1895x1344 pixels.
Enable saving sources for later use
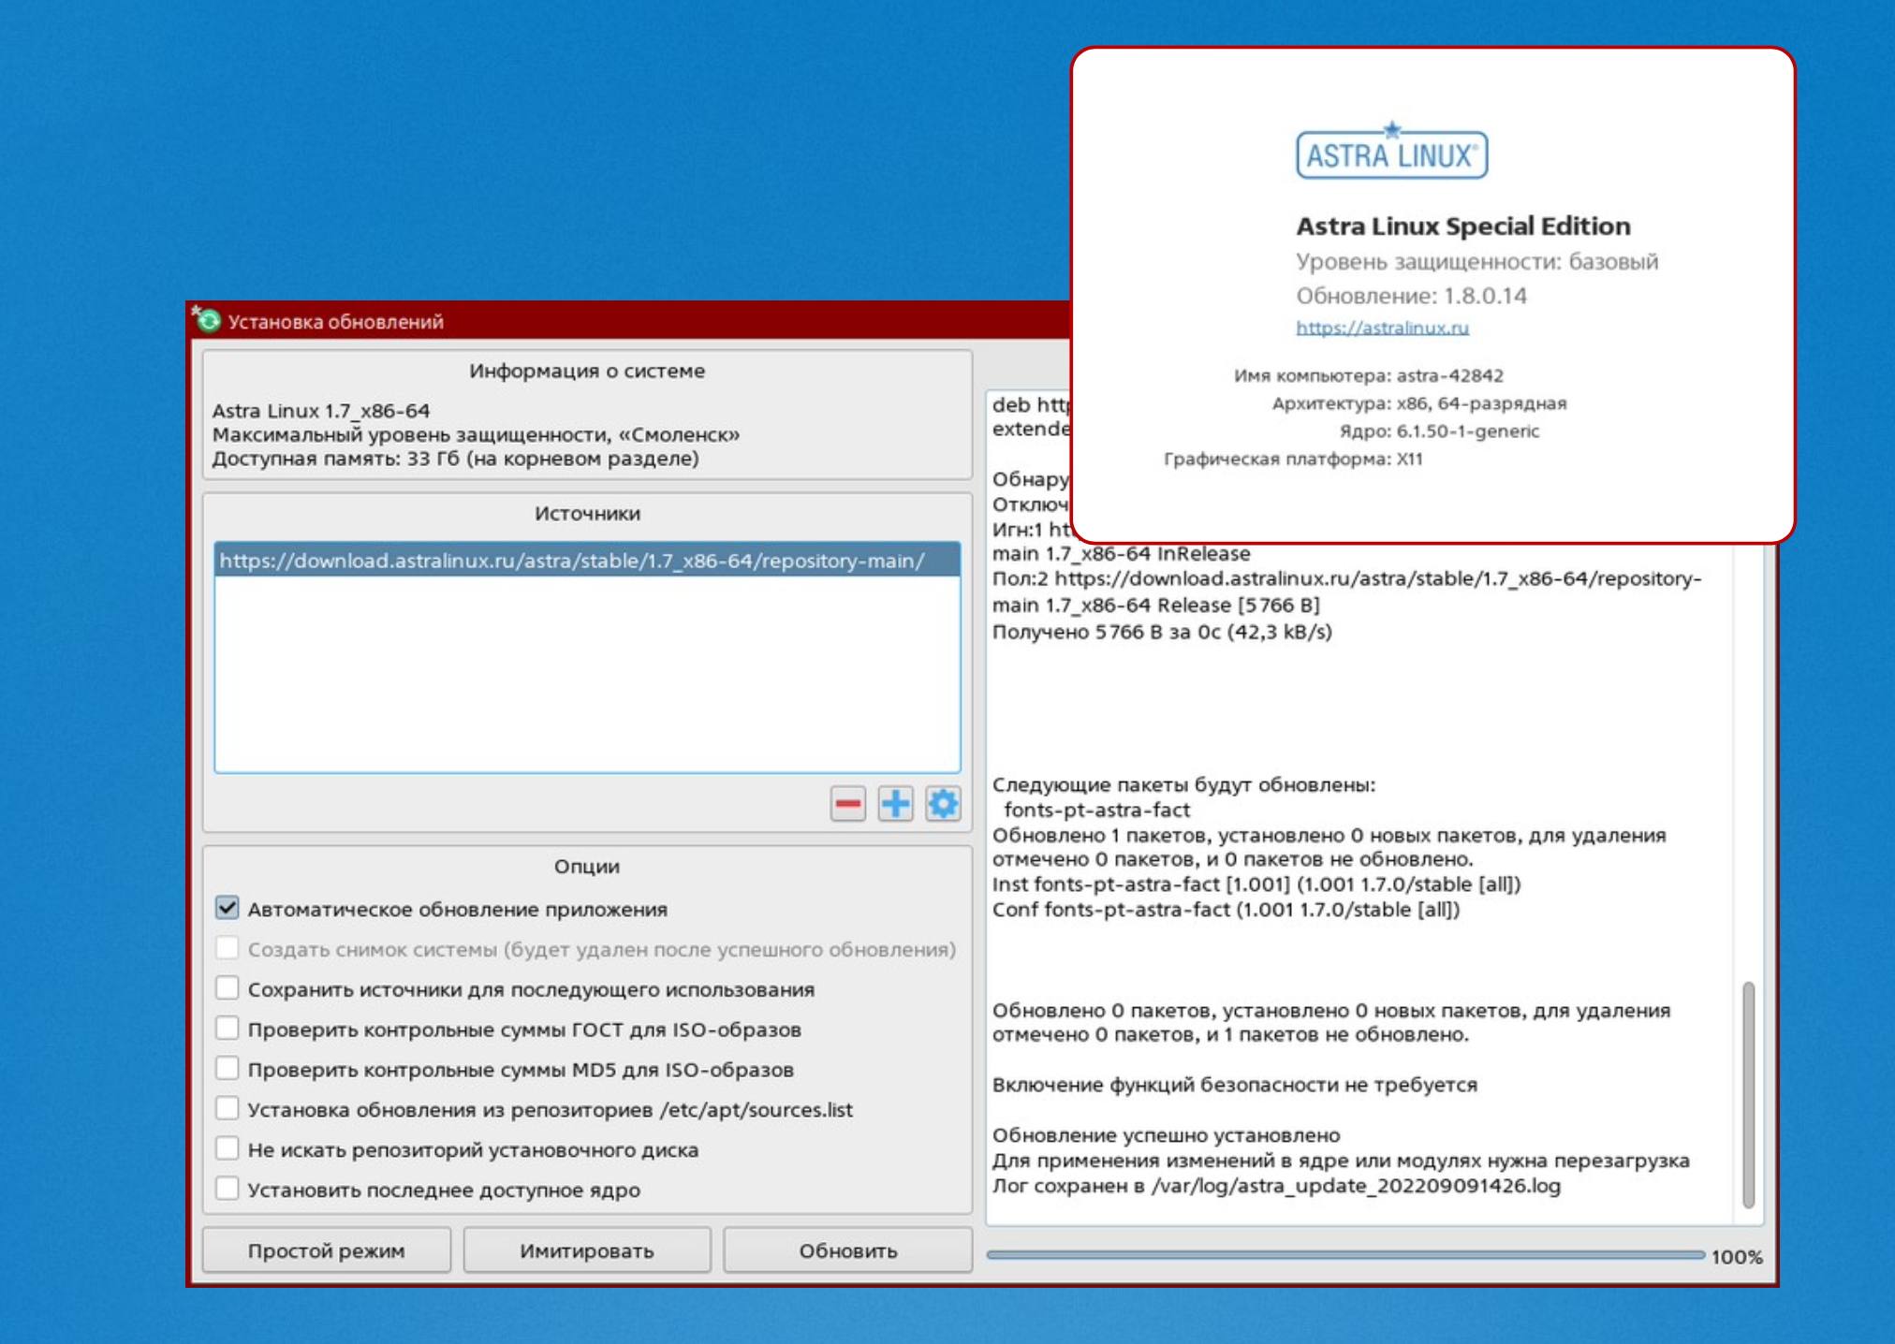[x=228, y=988]
